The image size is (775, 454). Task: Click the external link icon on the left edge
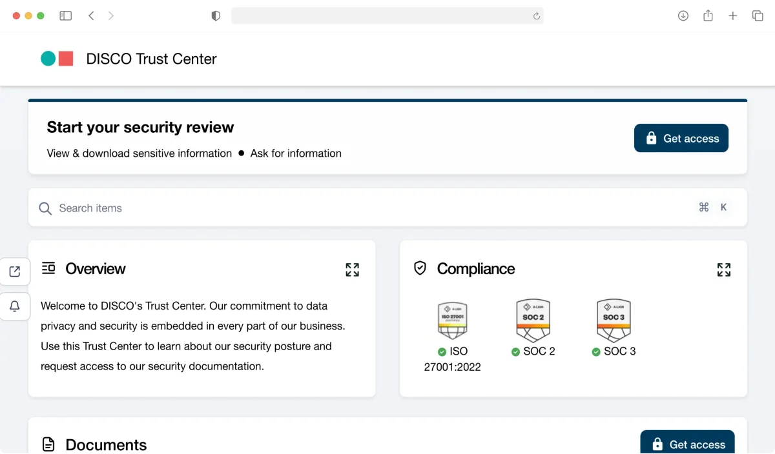(x=15, y=271)
